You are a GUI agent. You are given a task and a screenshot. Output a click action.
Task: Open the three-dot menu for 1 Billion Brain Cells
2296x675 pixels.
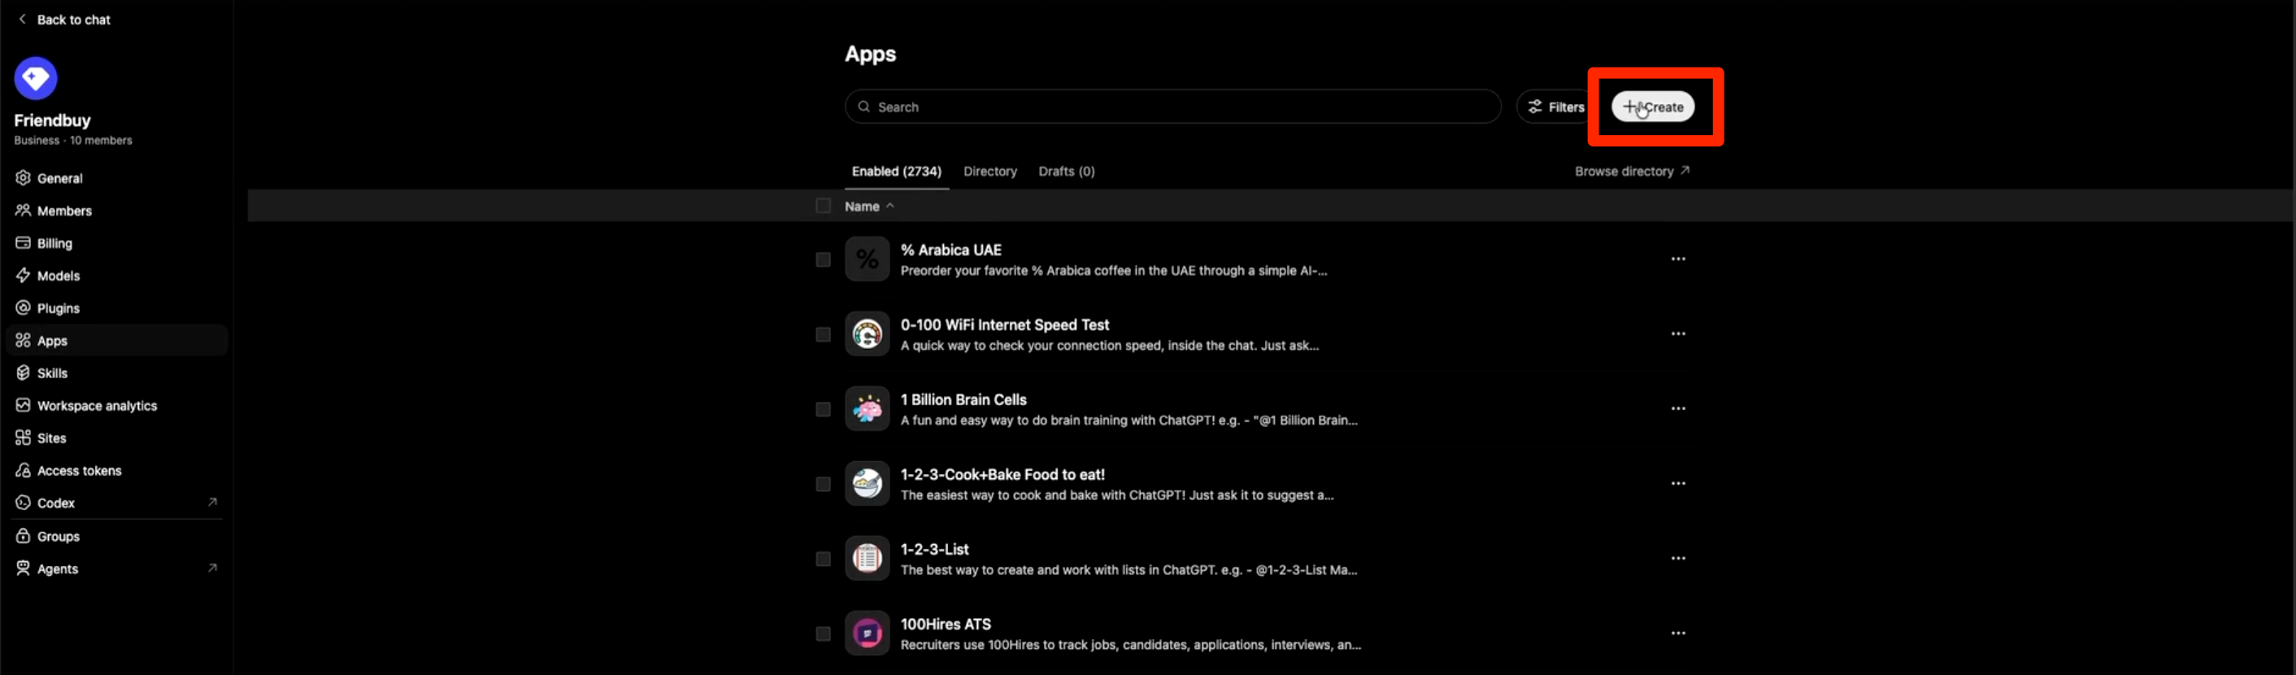coord(1678,408)
